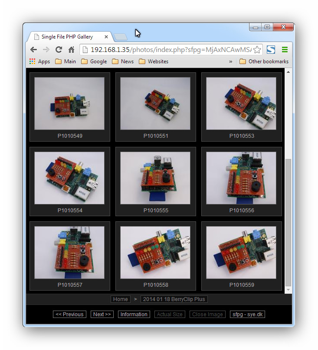Viewport: 318px width, 350px height.
Task: Follow the Home breadcrumb link
Action: (120, 299)
